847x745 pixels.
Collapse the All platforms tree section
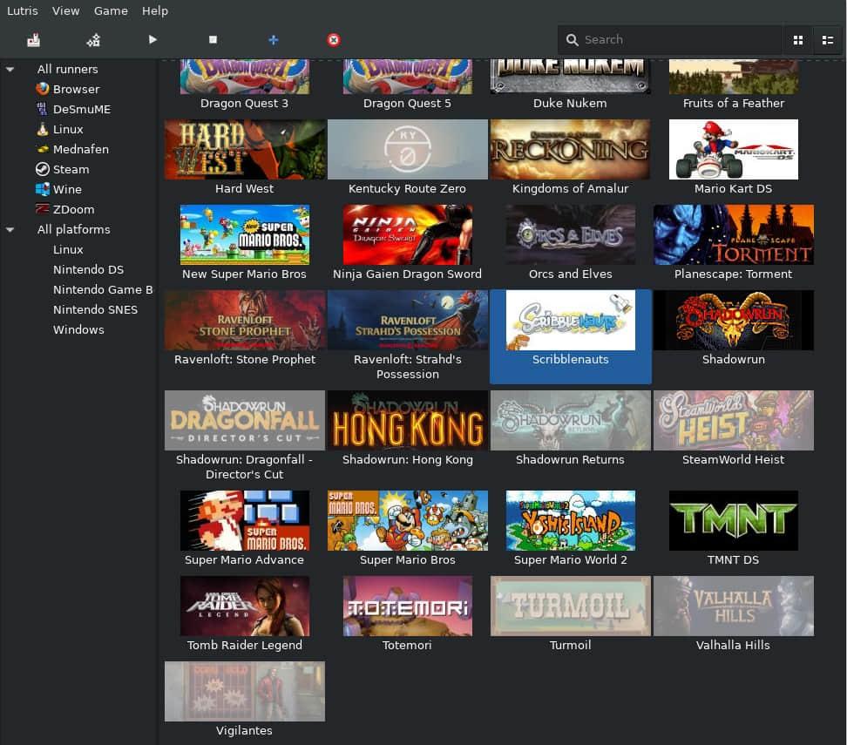point(10,229)
